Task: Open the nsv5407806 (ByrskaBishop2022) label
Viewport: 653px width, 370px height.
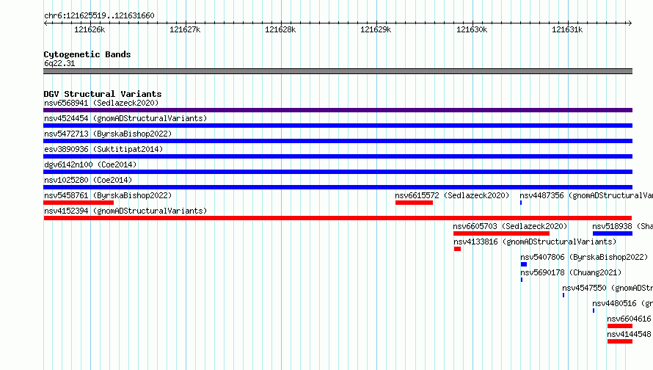Action: 584,257
